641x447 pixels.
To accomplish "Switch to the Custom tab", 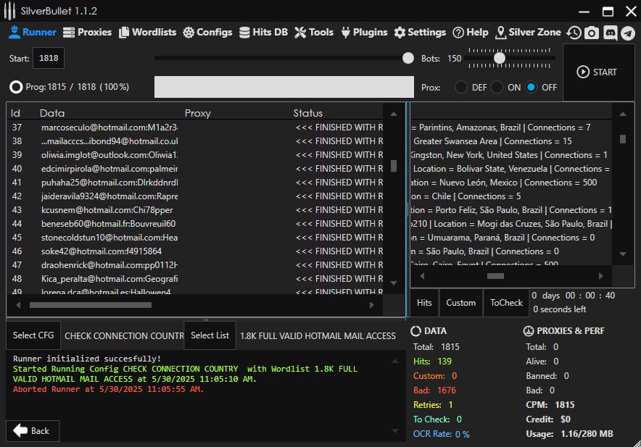I will click(x=460, y=303).
